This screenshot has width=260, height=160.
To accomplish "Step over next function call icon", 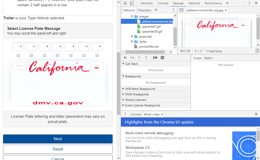I will 132,58.
